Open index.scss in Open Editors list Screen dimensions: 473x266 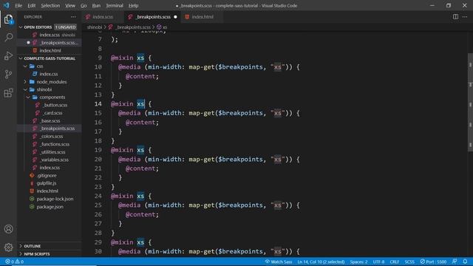[50, 35]
